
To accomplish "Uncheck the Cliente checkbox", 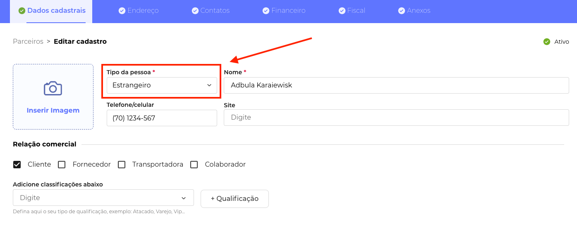I will point(17,165).
